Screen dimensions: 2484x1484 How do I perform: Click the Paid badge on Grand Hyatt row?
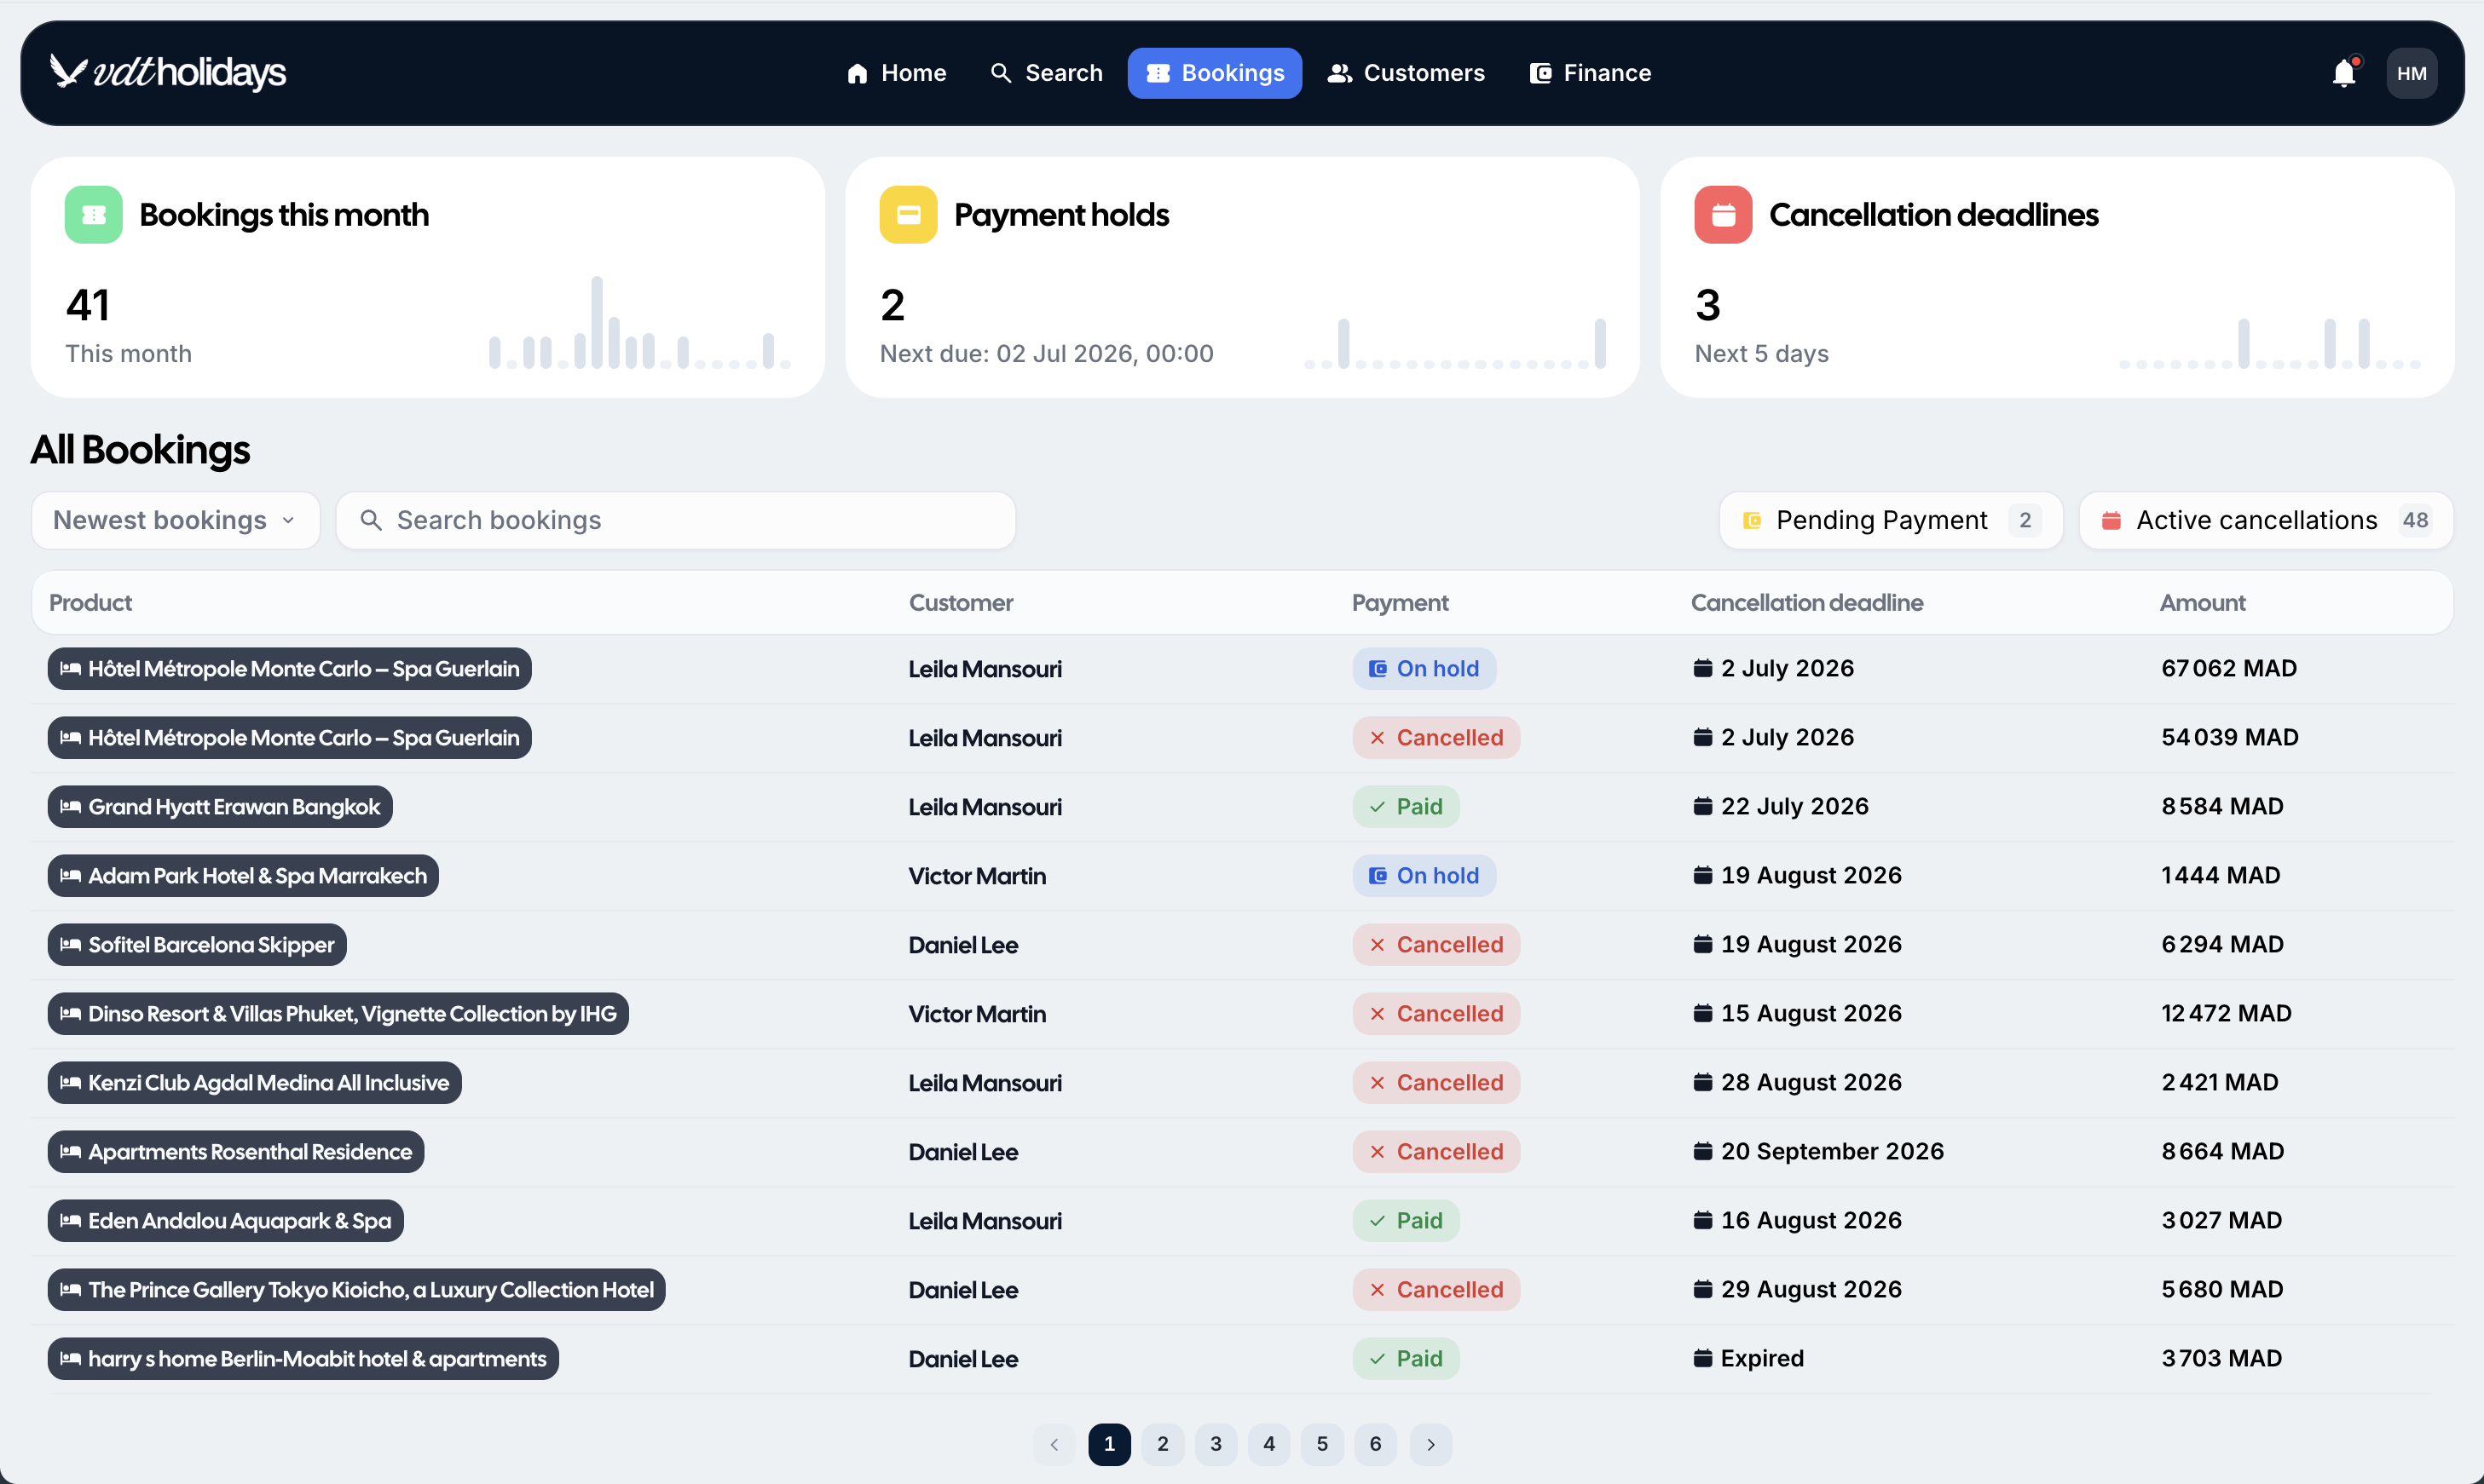point(1406,807)
